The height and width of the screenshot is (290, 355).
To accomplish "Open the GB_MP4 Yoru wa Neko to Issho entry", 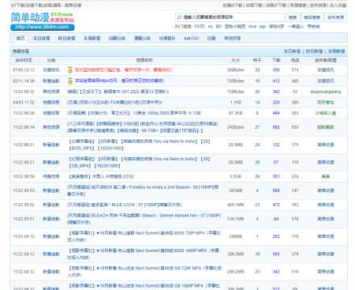I will [140, 162].
